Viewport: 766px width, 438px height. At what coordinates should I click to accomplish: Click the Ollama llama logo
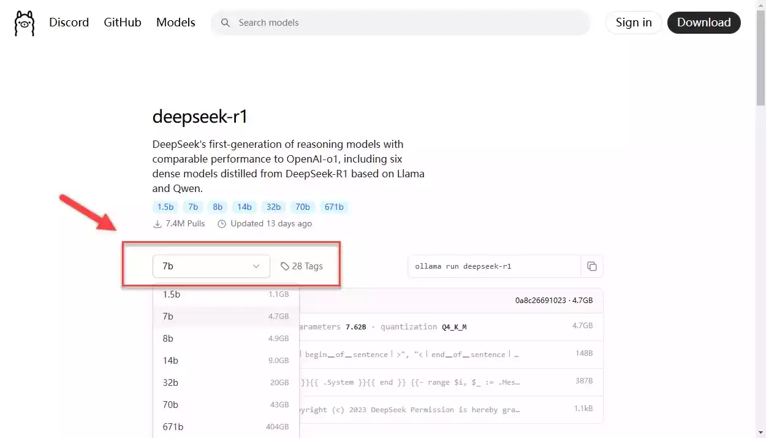(24, 23)
